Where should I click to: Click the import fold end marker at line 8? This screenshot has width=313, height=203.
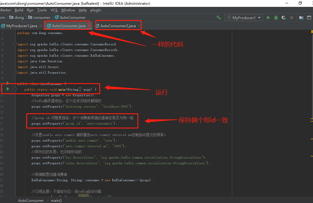[15, 72]
